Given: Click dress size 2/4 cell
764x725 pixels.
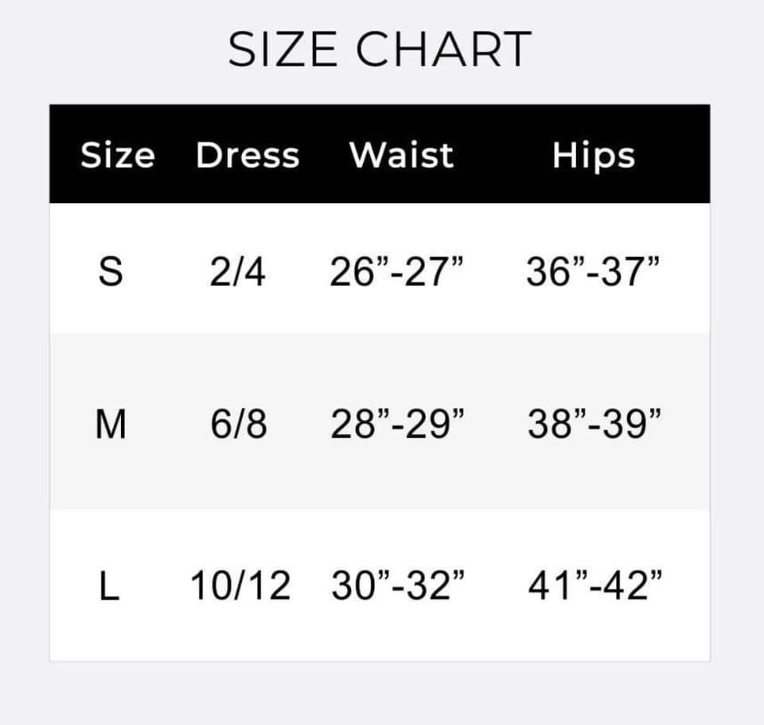Looking at the screenshot, I should pos(238,272).
